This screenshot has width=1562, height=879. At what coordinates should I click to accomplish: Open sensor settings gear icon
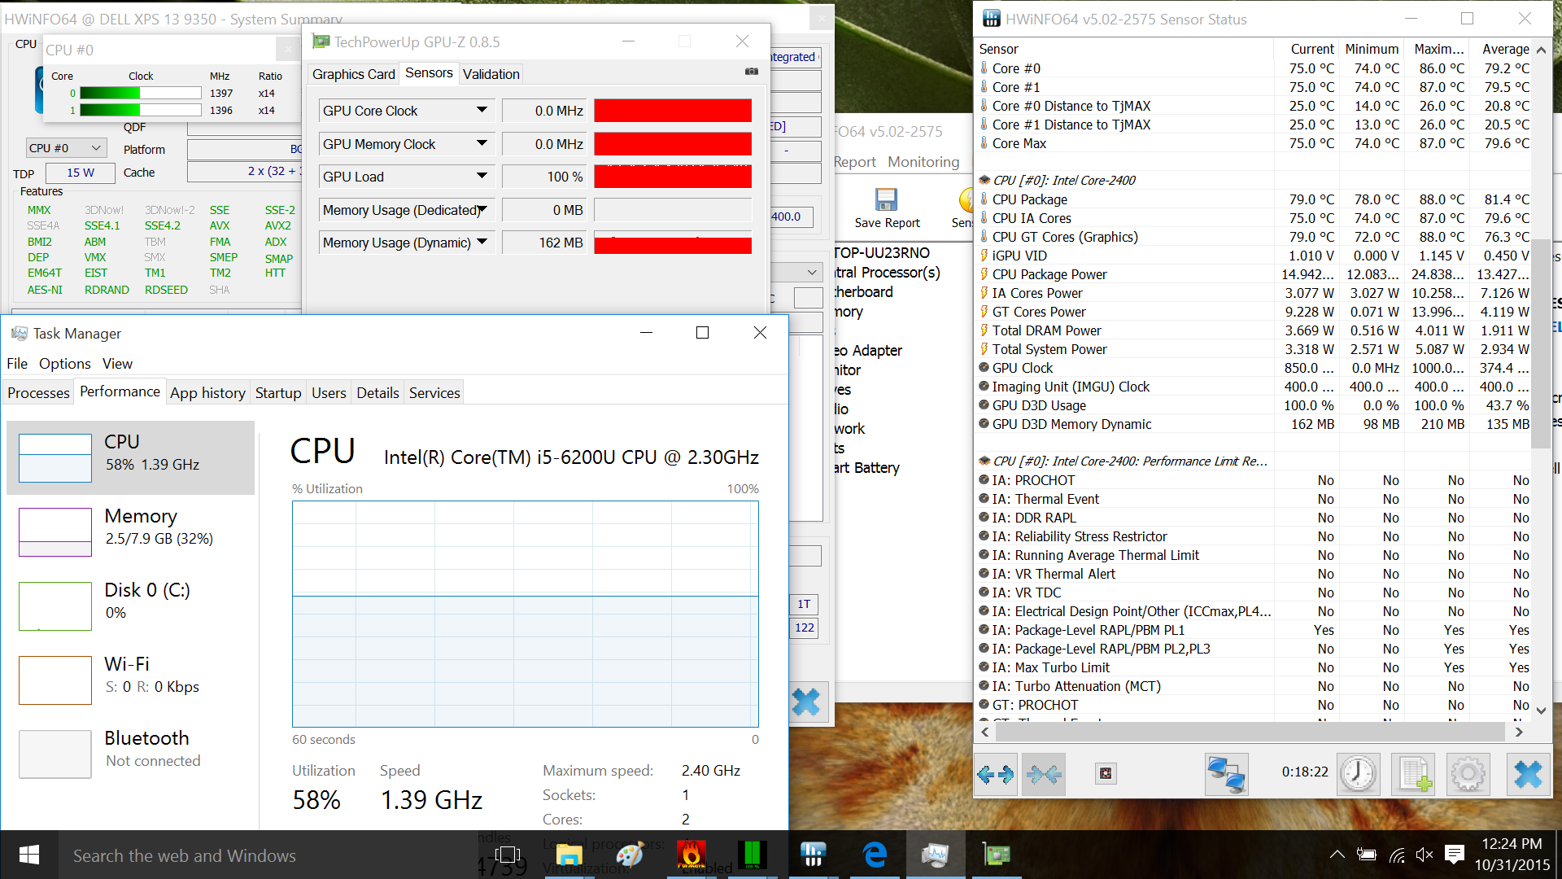(x=1468, y=774)
